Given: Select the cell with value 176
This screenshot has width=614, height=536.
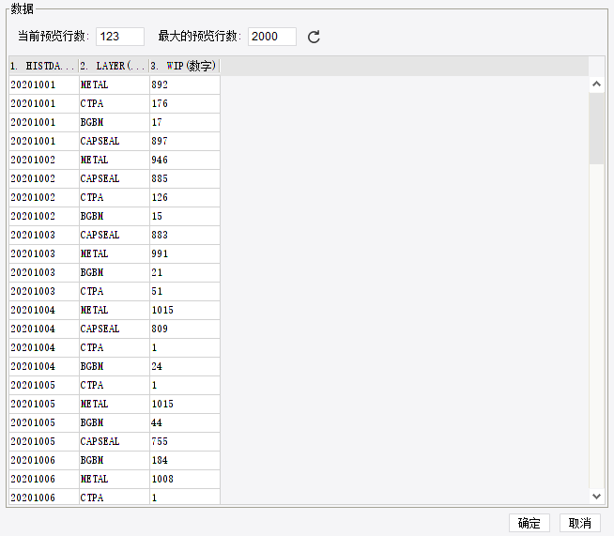Looking at the screenshot, I should tap(185, 103).
